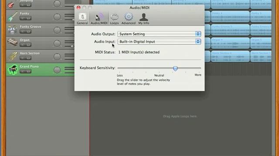Open the Advanced preferences gear tab
The image size is (279, 156).
coord(129,19)
